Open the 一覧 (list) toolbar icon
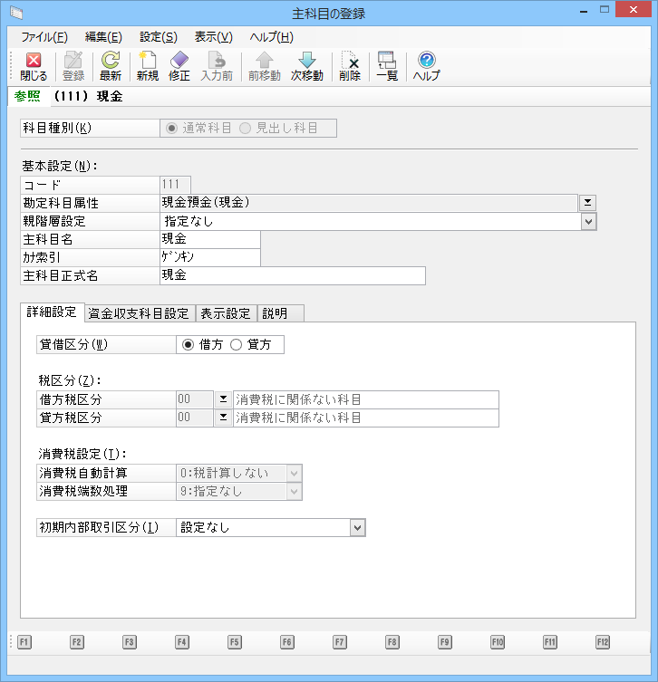 [387, 61]
